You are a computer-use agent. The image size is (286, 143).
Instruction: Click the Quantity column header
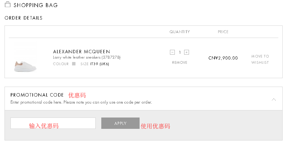pyautogui.click(x=180, y=32)
